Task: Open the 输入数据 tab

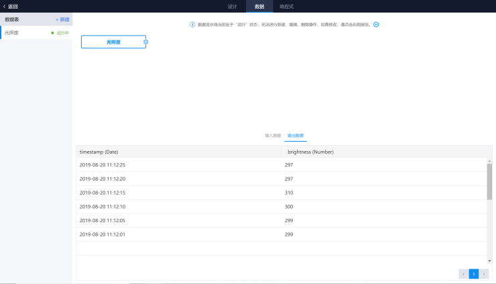Action: (x=273, y=136)
